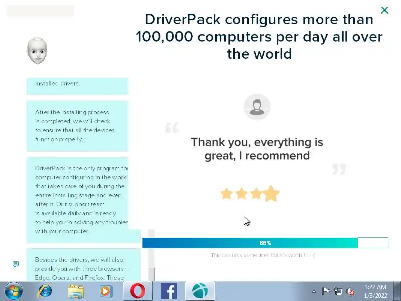Viewport: 401px width, 301px height.
Task: Show hidden system tray icons arrow
Action: point(314,291)
